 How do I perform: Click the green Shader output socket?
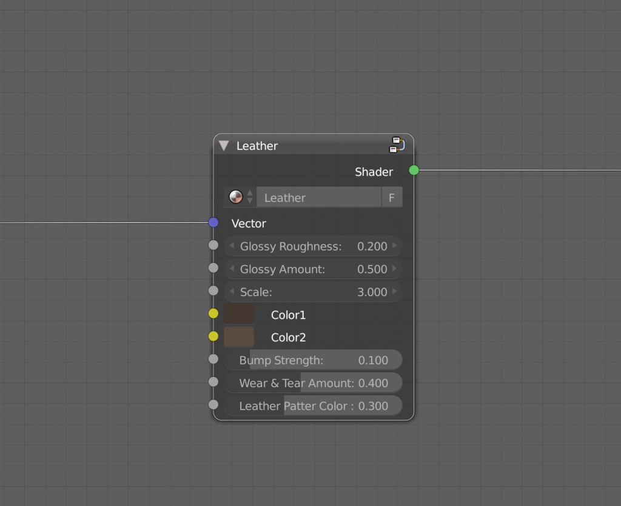[413, 170]
